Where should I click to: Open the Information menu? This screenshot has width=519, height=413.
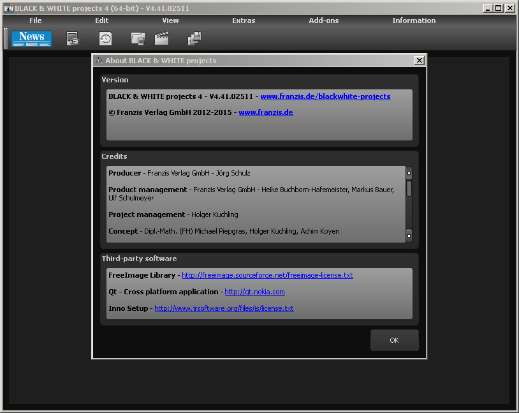pos(414,20)
